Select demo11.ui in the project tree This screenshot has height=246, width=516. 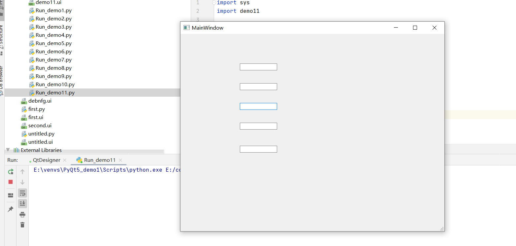tap(48, 2)
